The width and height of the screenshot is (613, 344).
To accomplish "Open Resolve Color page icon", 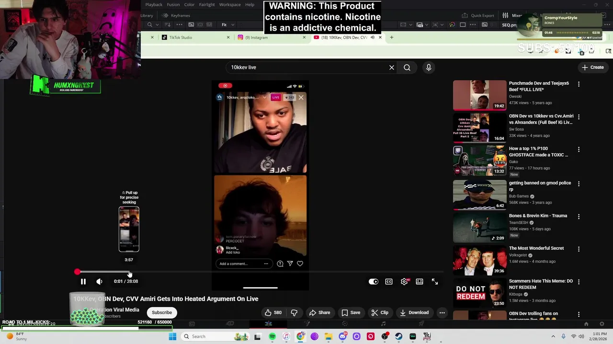I will click(x=345, y=324).
